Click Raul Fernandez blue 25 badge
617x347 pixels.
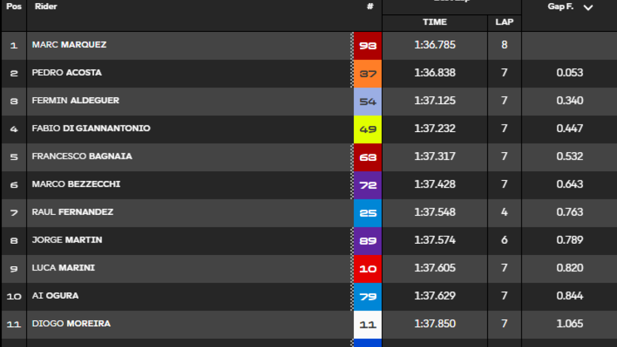coord(368,213)
